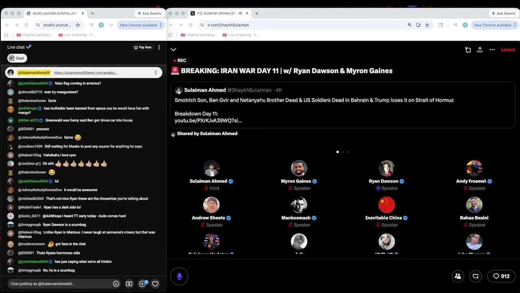The image size is (520, 293).
Task: Open profile S avatar in left Chrome window
Action: (101, 25)
